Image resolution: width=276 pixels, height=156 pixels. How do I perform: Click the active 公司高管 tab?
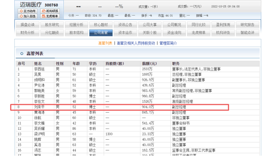[101, 33]
